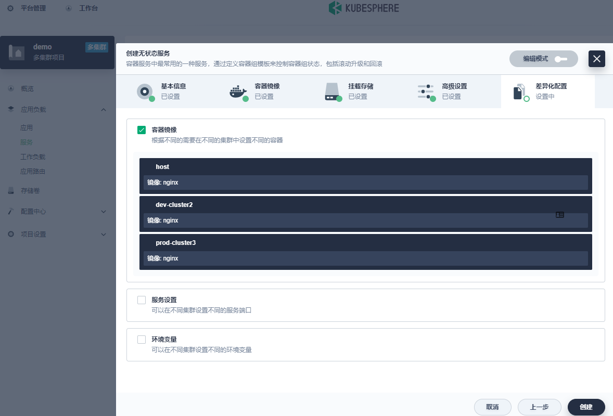Open 概览 in the sidebar
The width and height of the screenshot is (613, 416).
pos(27,89)
